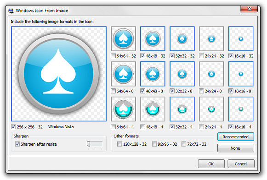
Task: Tick the 72x72 - 32 checkbox
Action: coord(184,144)
